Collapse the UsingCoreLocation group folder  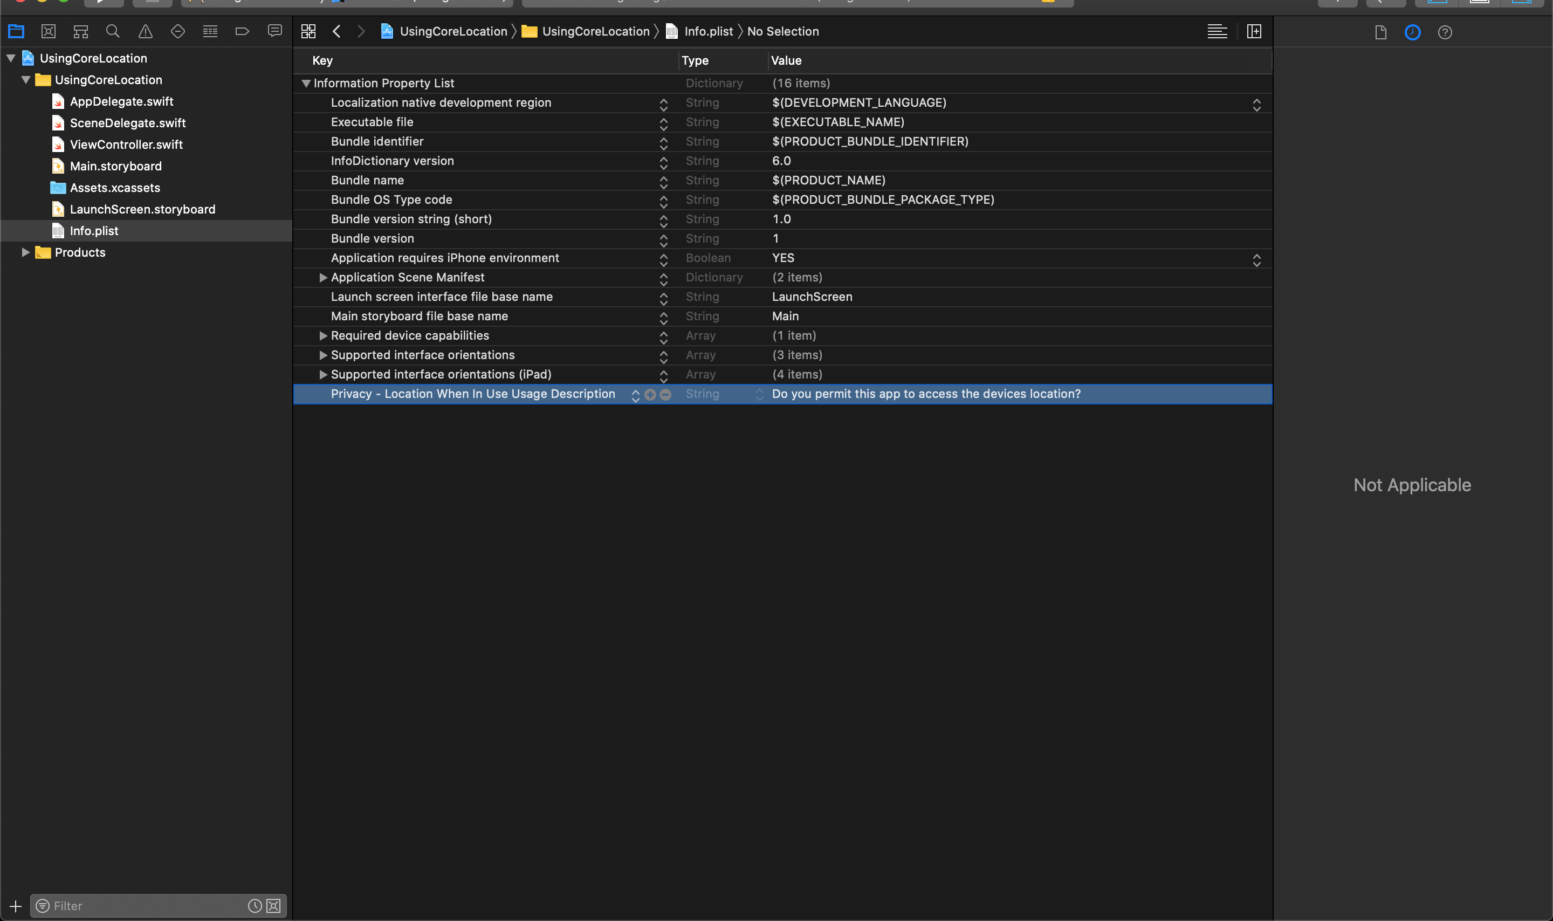tap(25, 80)
